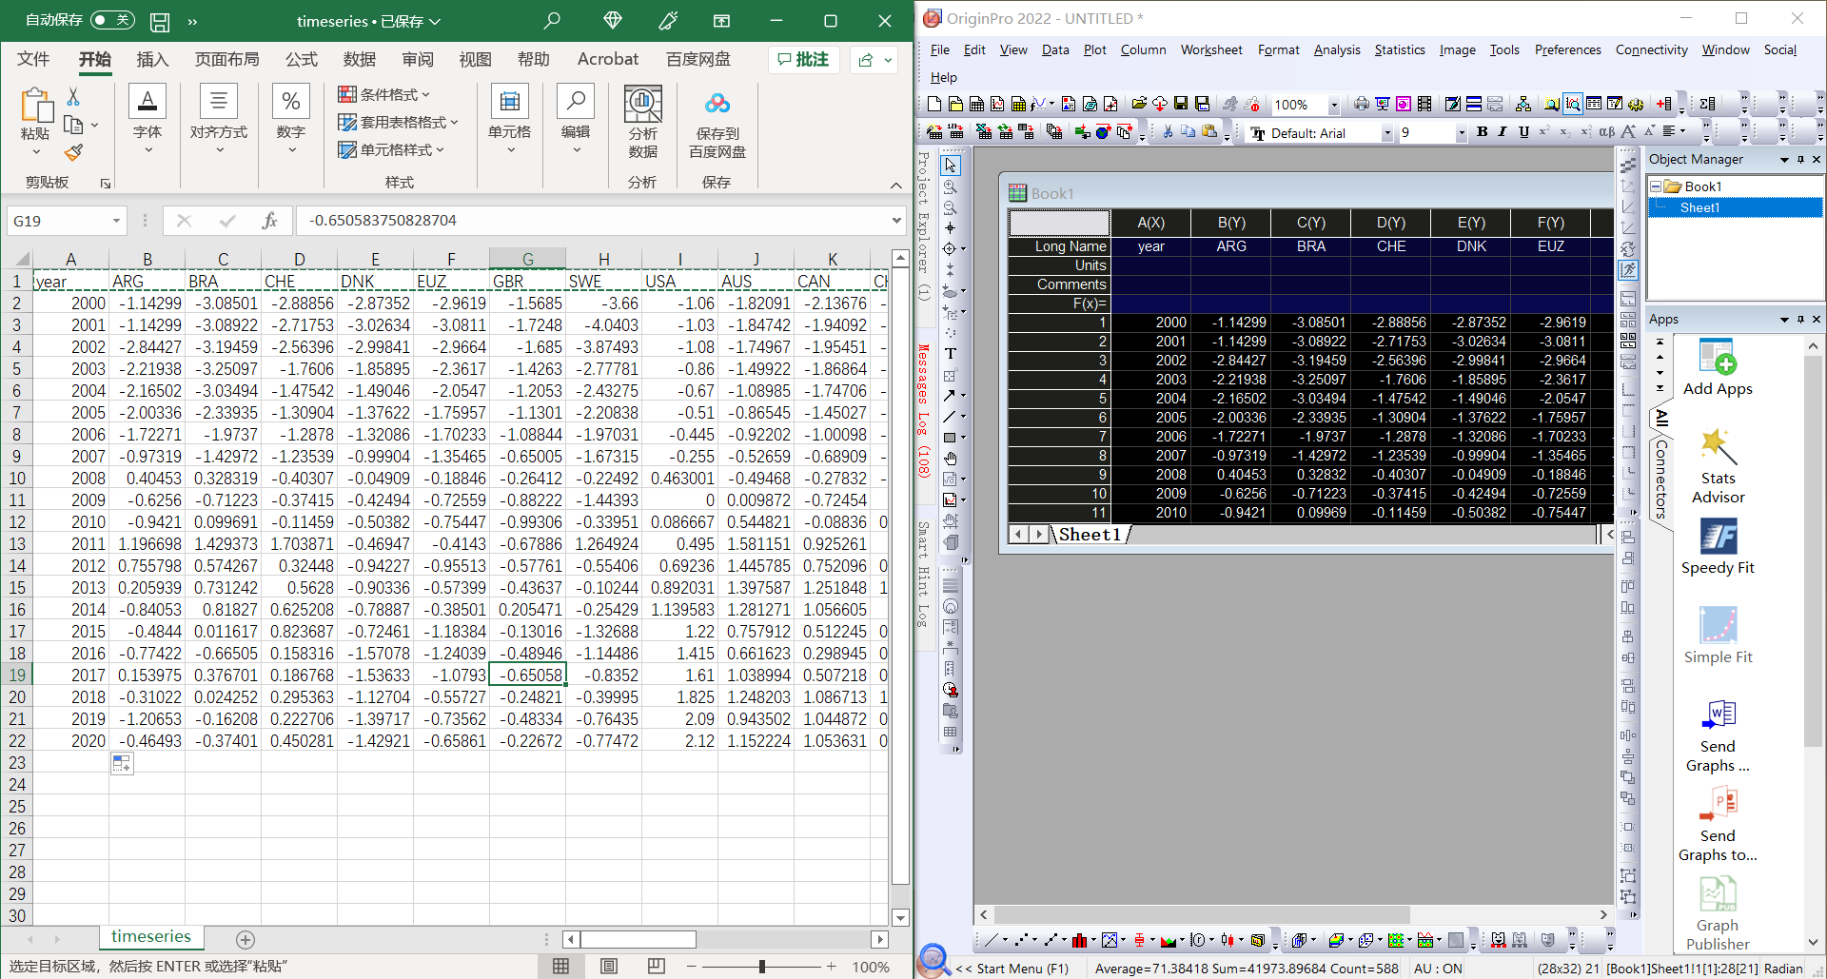The height and width of the screenshot is (979, 1827).
Task: Click Origin Save Project disk icon
Action: pos(1181,104)
